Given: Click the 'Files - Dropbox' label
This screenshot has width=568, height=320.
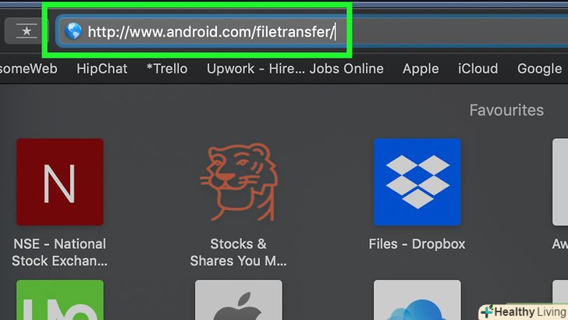Looking at the screenshot, I should point(417,244).
